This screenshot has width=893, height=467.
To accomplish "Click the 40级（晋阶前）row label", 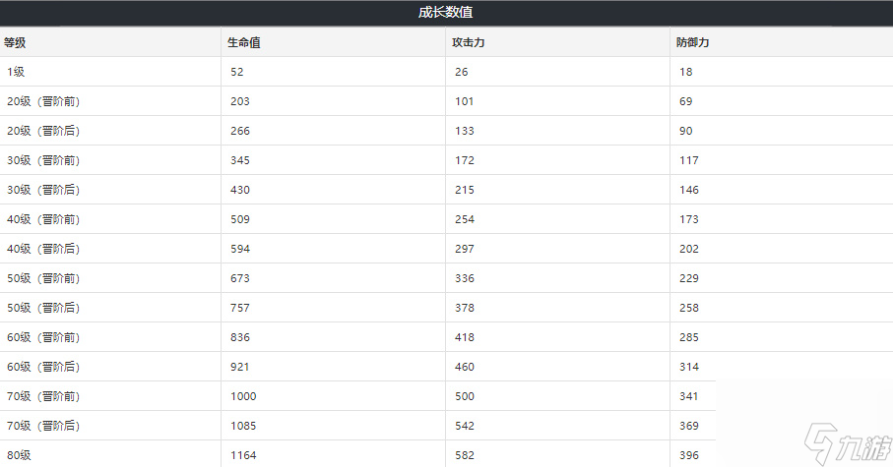I will point(45,219).
